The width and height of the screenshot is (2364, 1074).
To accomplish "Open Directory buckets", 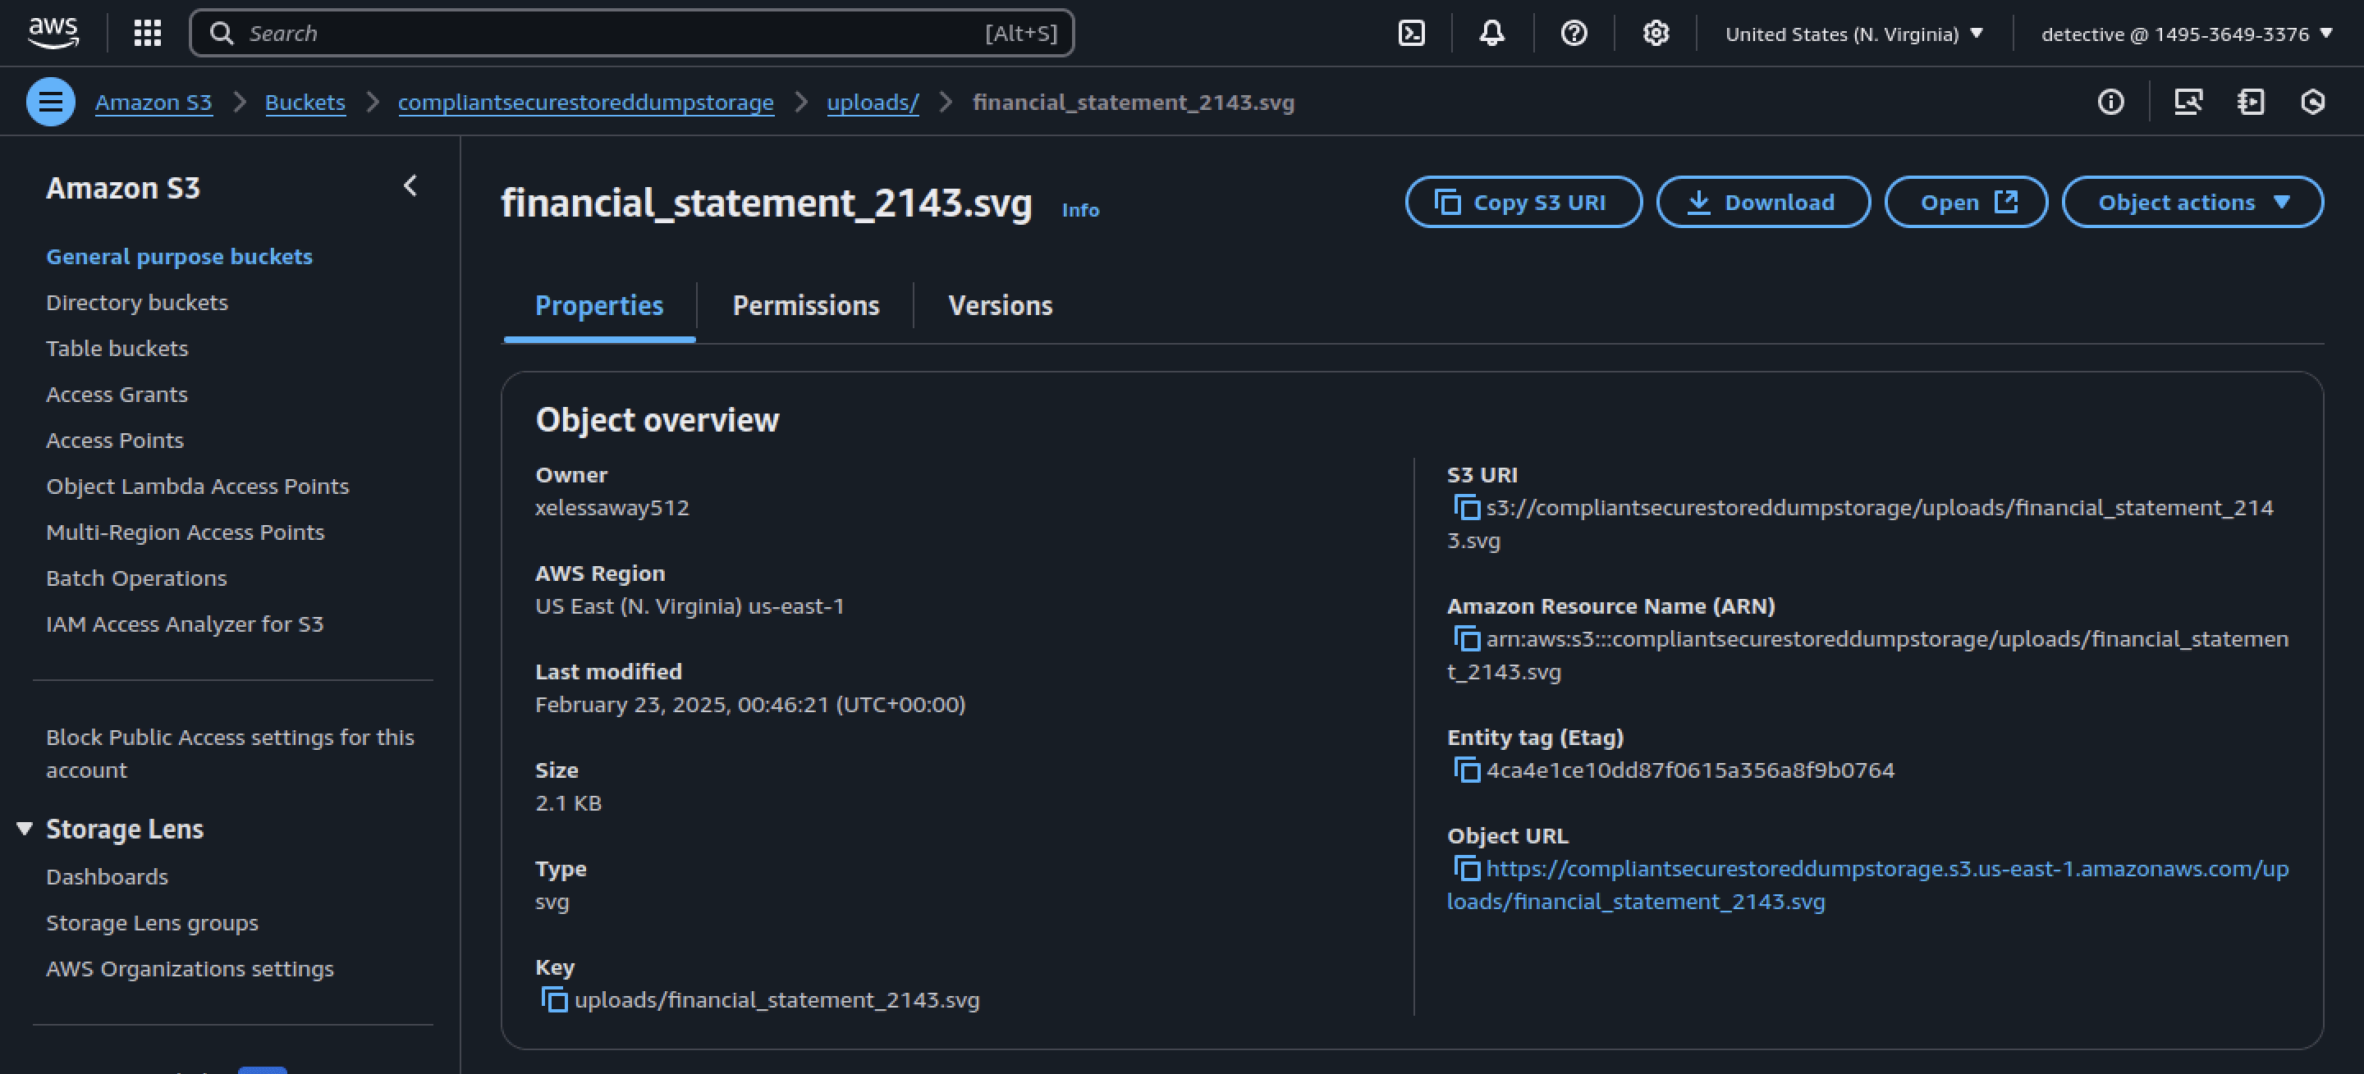I will 137,302.
